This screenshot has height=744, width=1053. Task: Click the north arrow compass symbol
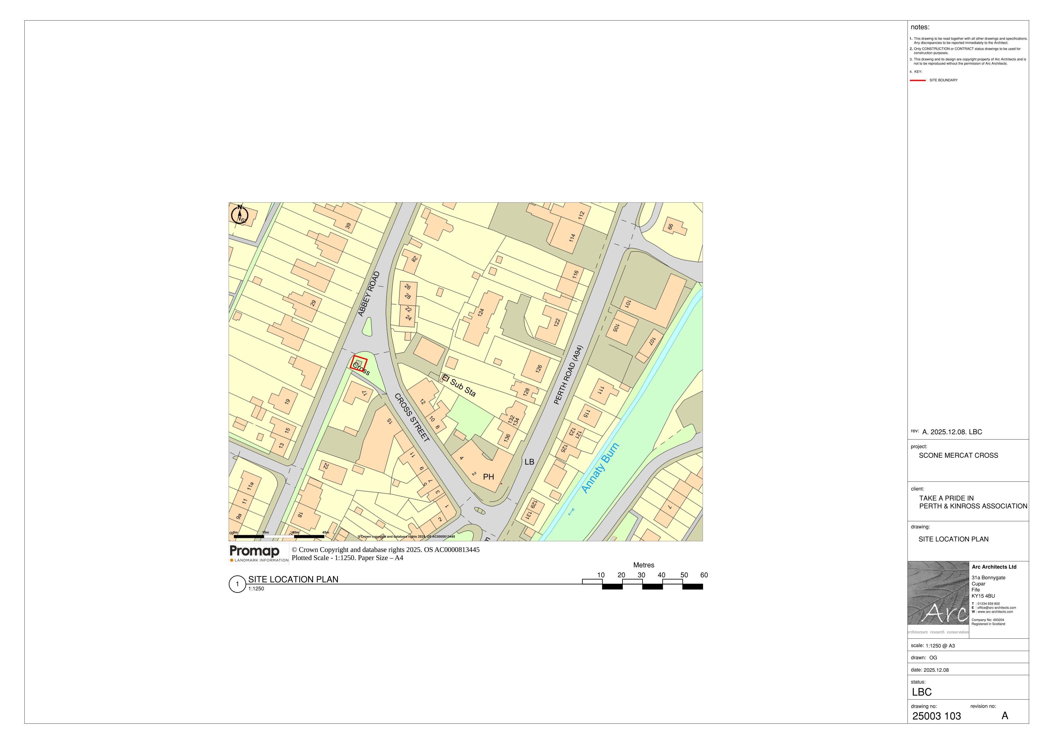pyautogui.click(x=239, y=215)
